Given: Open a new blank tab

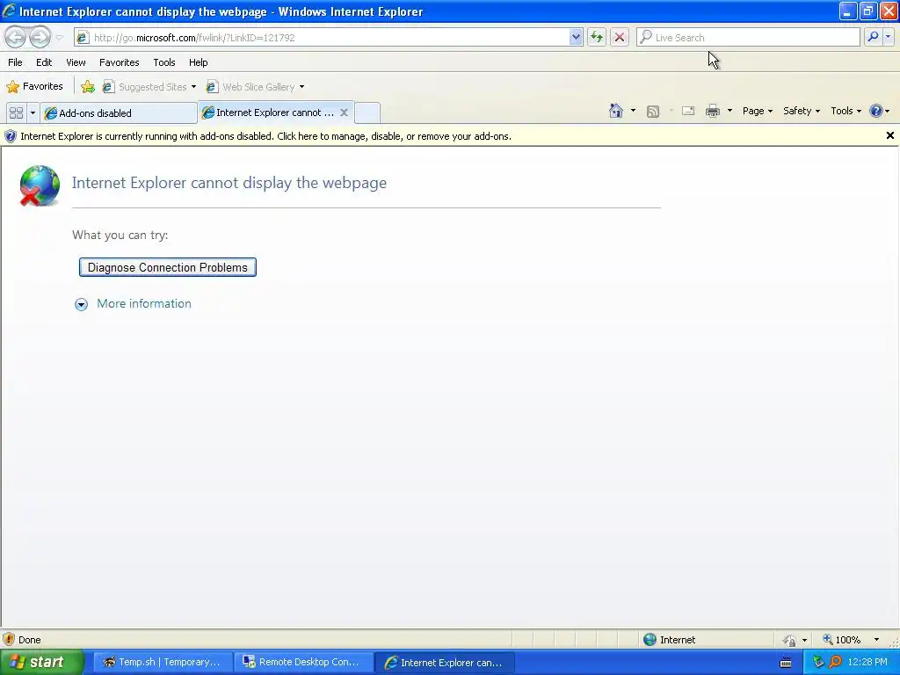Looking at the screenshot, I should (367, 112).
